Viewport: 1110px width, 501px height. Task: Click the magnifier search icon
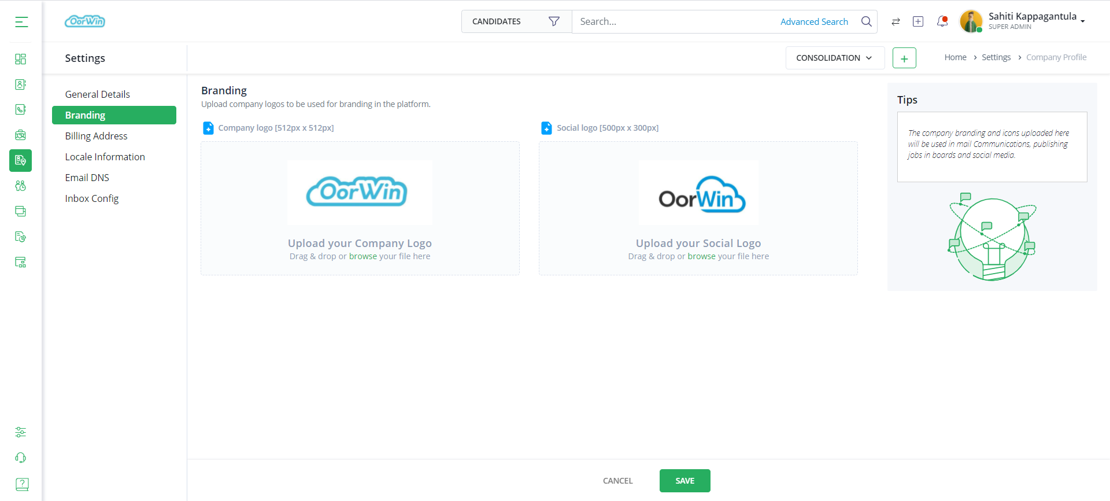coord(866,21)
